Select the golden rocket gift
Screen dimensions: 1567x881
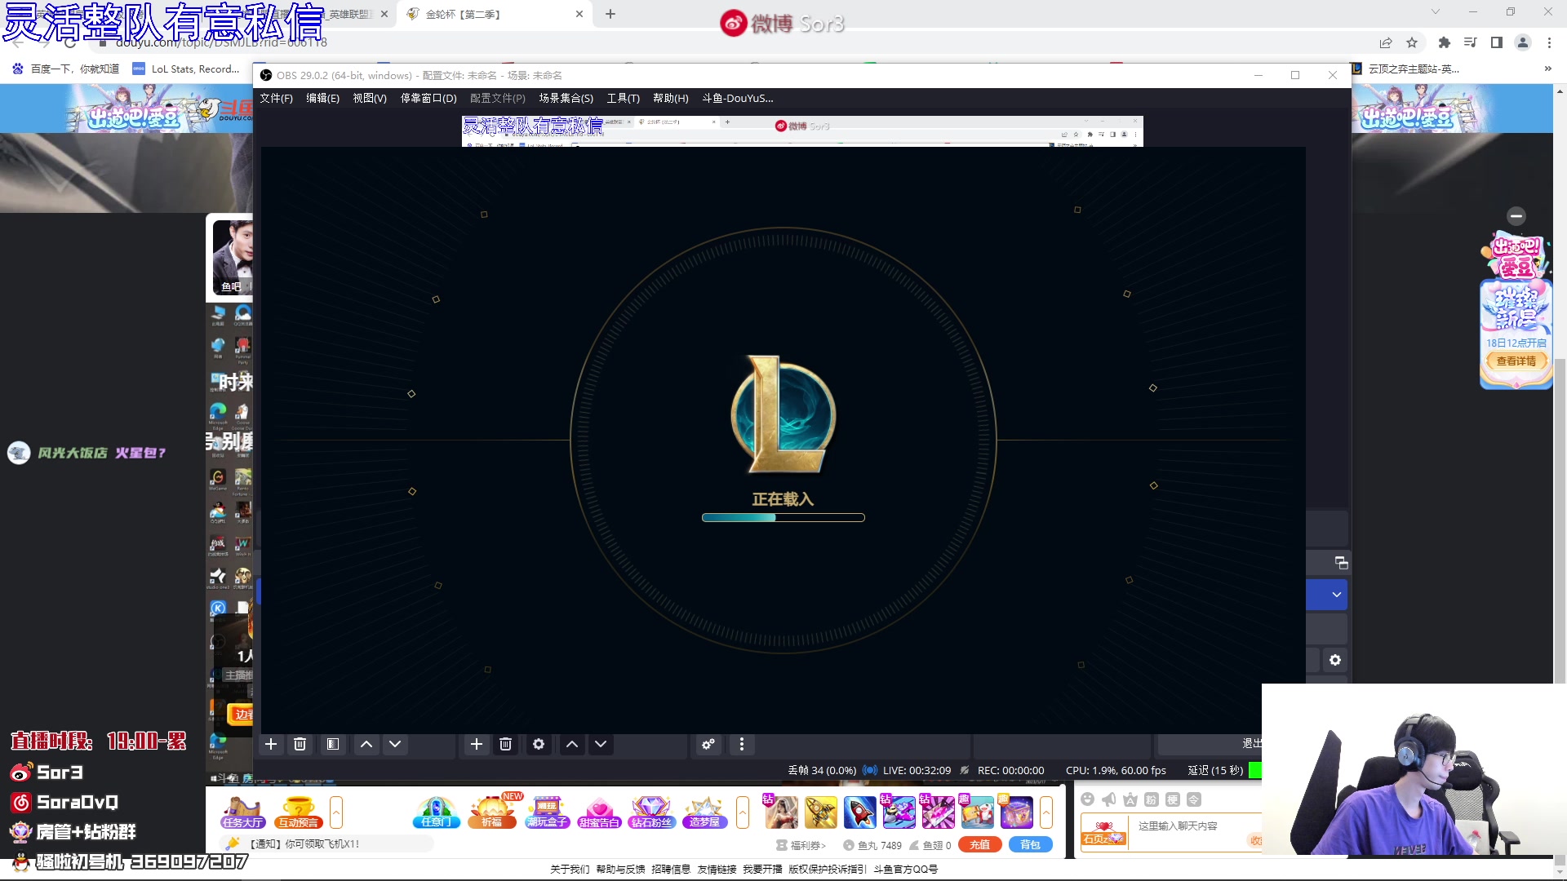click(x=820, y=812)
